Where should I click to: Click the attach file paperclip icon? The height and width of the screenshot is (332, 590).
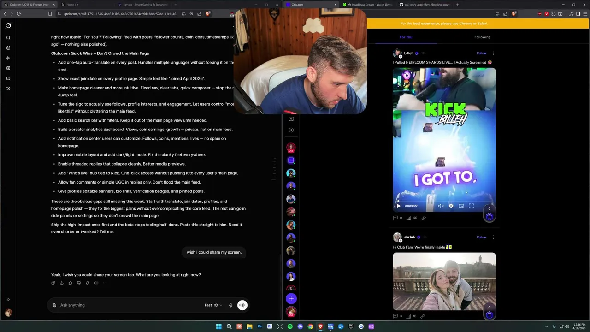pyautogui.click(x=54, y=305)
